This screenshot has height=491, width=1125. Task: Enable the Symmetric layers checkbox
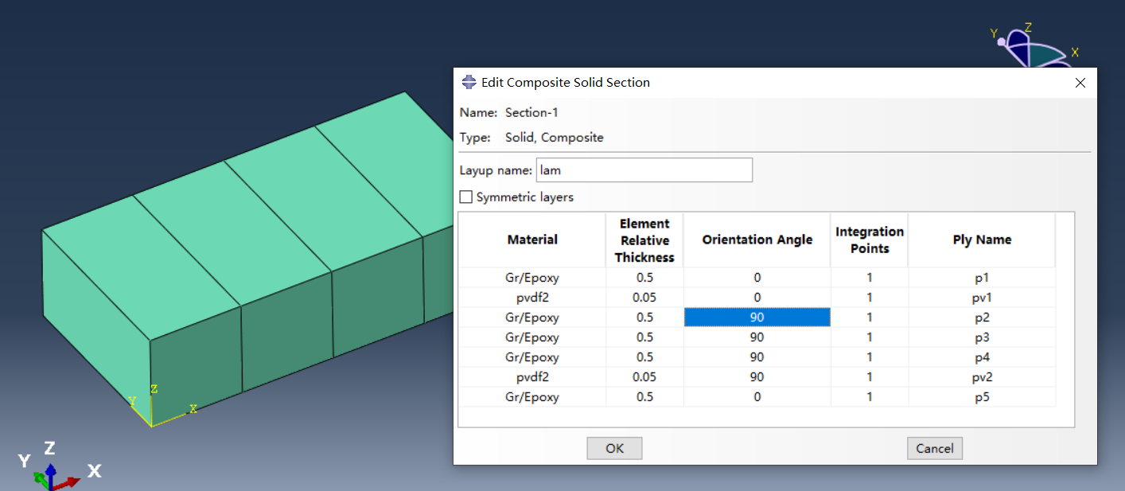click(466, 197)
